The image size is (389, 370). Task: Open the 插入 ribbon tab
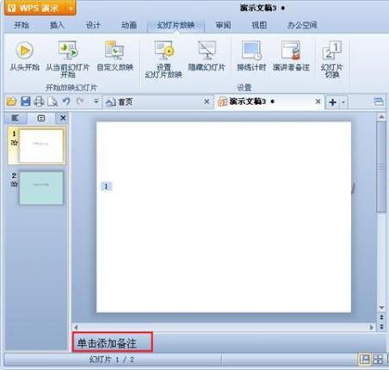[x=57, y=25]
